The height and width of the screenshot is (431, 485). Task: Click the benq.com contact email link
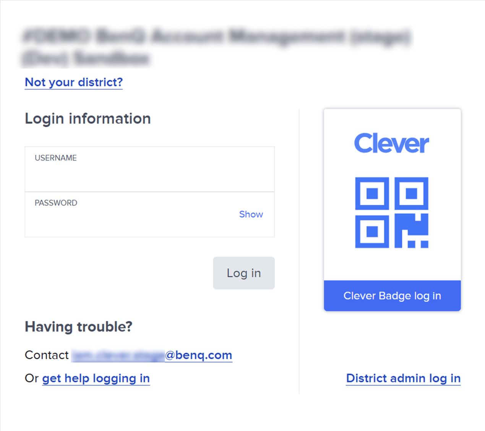(x=152, y=355)
